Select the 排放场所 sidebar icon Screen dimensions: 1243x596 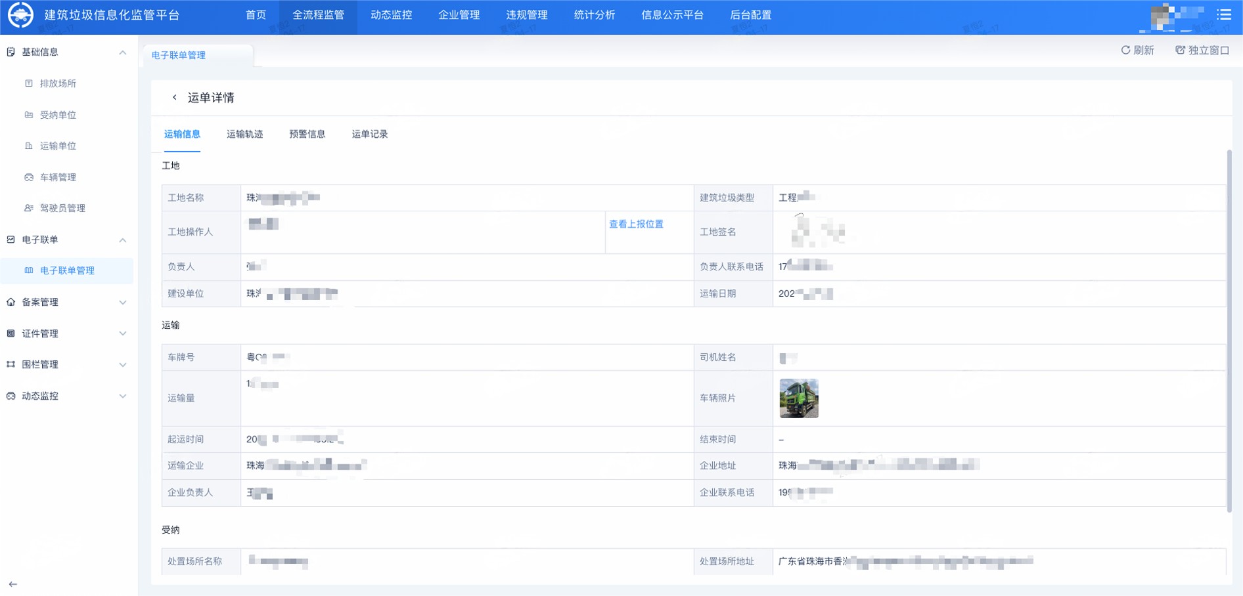point(28,83)
